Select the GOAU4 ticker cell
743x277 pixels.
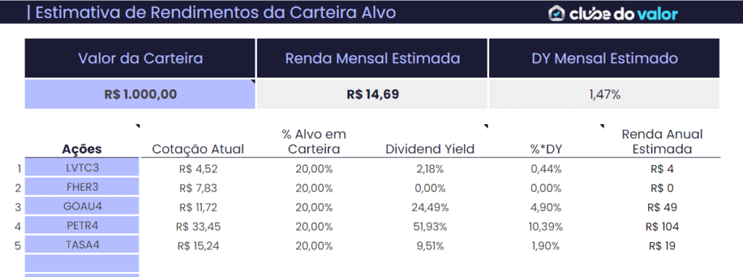82,207
